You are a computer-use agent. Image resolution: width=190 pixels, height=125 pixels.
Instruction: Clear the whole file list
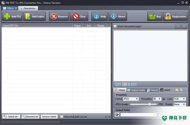79,16
